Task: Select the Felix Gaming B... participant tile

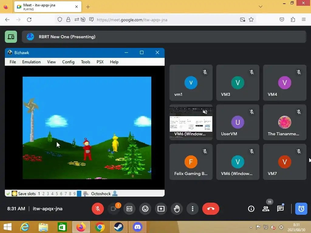Action: pyautogui.click(x=191, y=162)
